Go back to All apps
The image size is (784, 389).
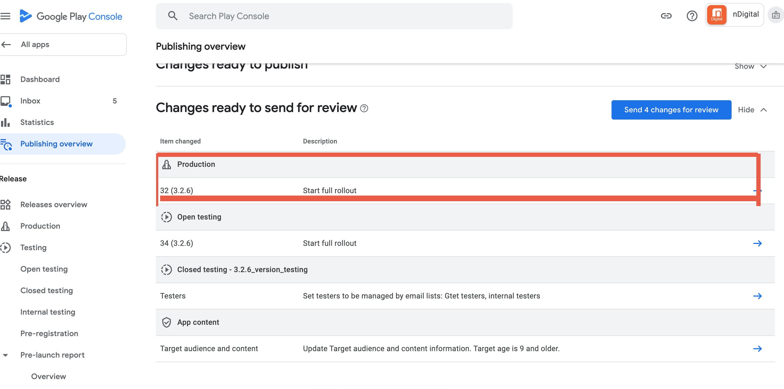(x=35, y=44)
